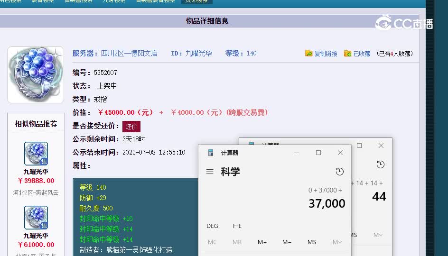This screenshot has width=448, height=256.
Task: Click the 复制链接 link text
Action: [326, 54]
